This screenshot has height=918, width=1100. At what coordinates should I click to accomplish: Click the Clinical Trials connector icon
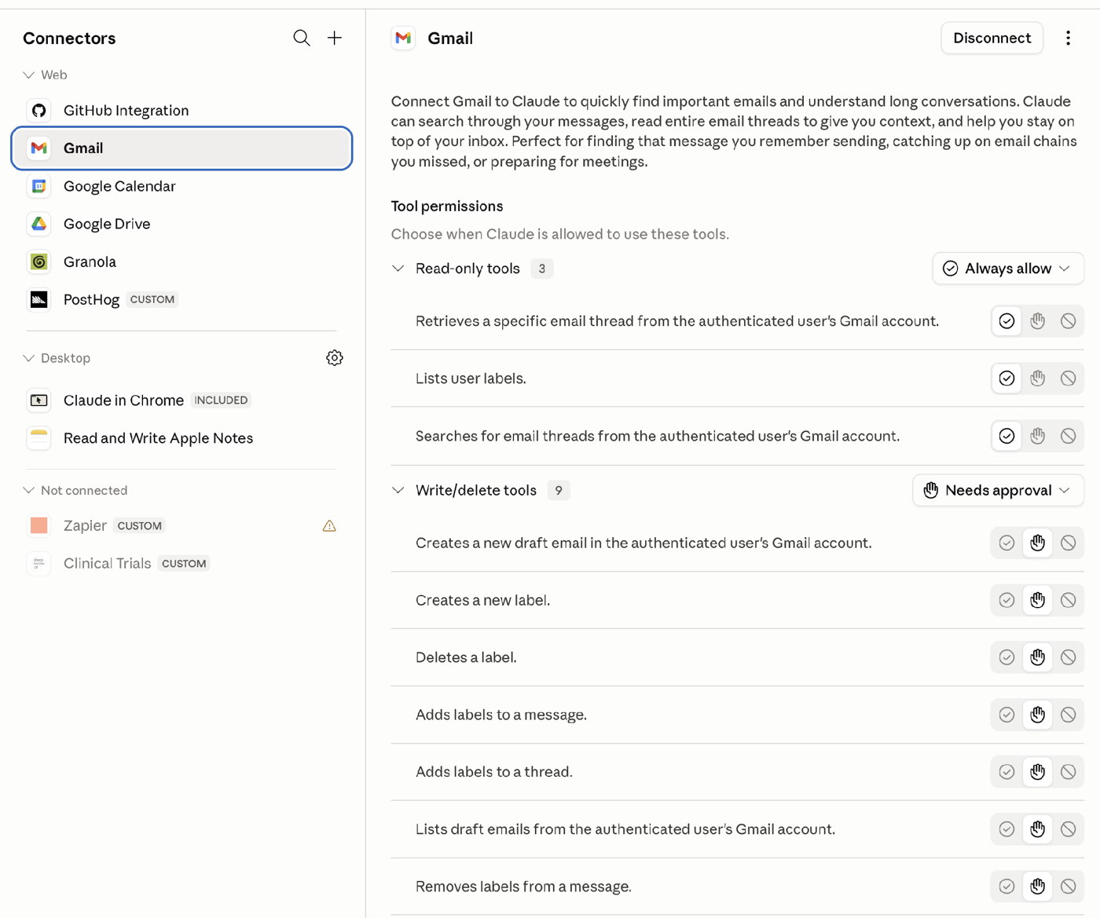tap(39, 563)
